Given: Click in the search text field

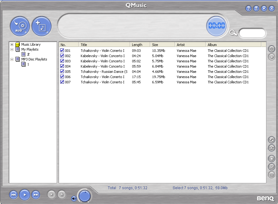Looking at the screenshot, I should click(252, 33).
